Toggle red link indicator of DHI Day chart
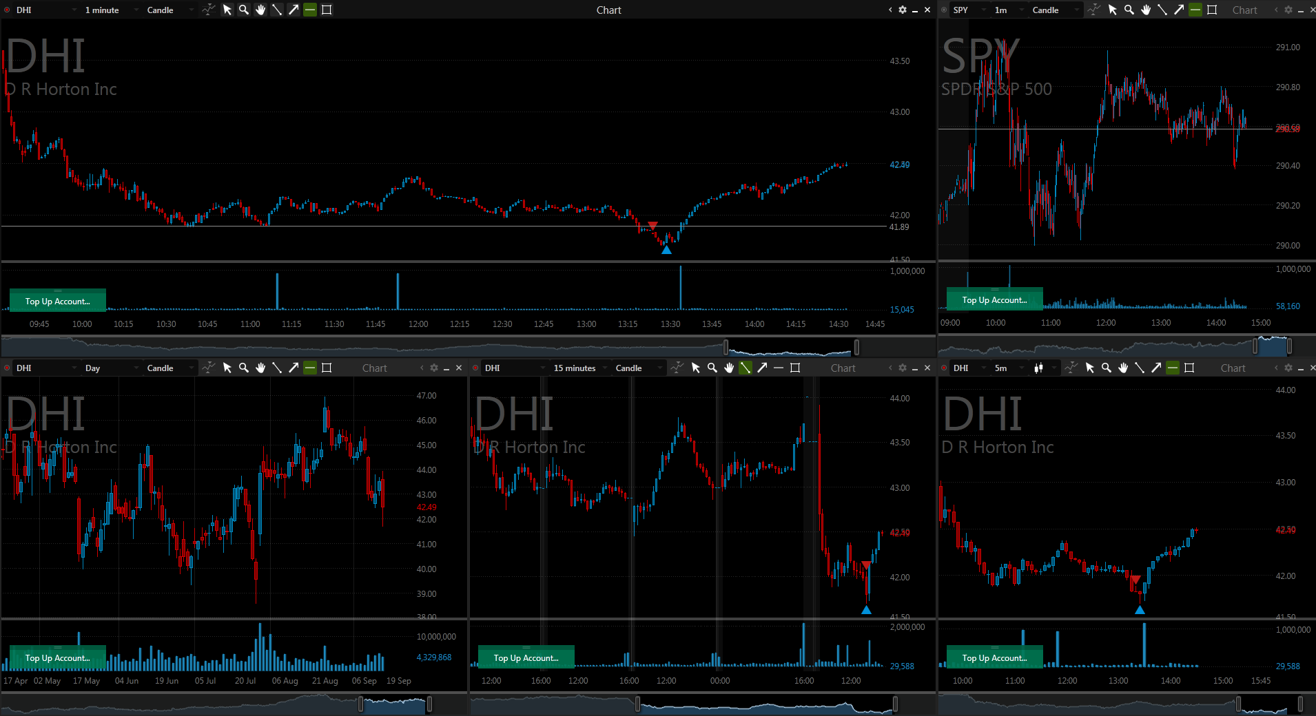 click(7, 368)
